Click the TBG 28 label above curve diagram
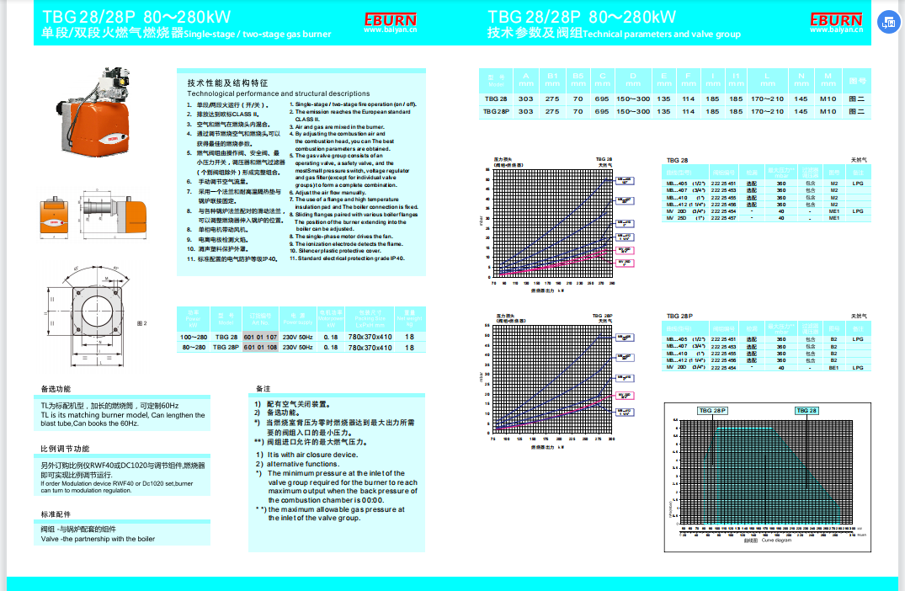This screenshot has width=905, height=591. 806,410
